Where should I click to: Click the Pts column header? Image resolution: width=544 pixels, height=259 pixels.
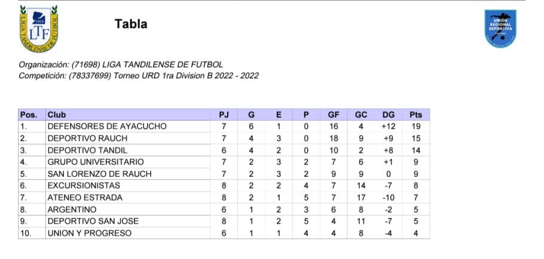pos(416,115)
